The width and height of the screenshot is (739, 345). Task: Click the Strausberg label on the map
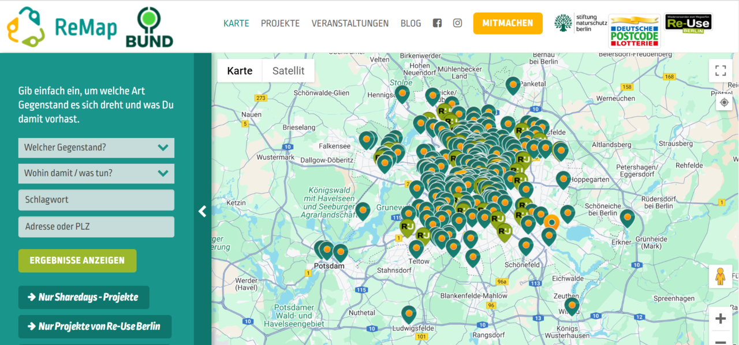coord(675,143)
